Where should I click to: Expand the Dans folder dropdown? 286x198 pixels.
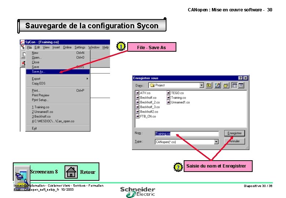202,85
